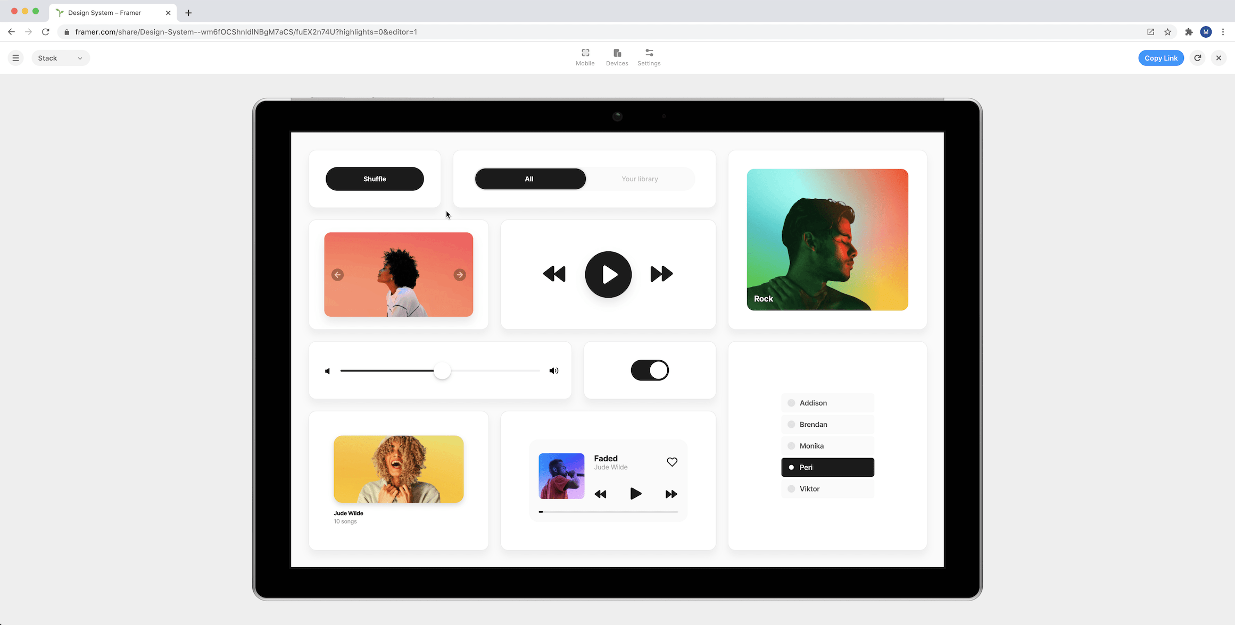Image resolution: width=1235 pixels, height=625 pixels.
Task: Open the Settings sliders icon
Action: click(x=649, y=53)
